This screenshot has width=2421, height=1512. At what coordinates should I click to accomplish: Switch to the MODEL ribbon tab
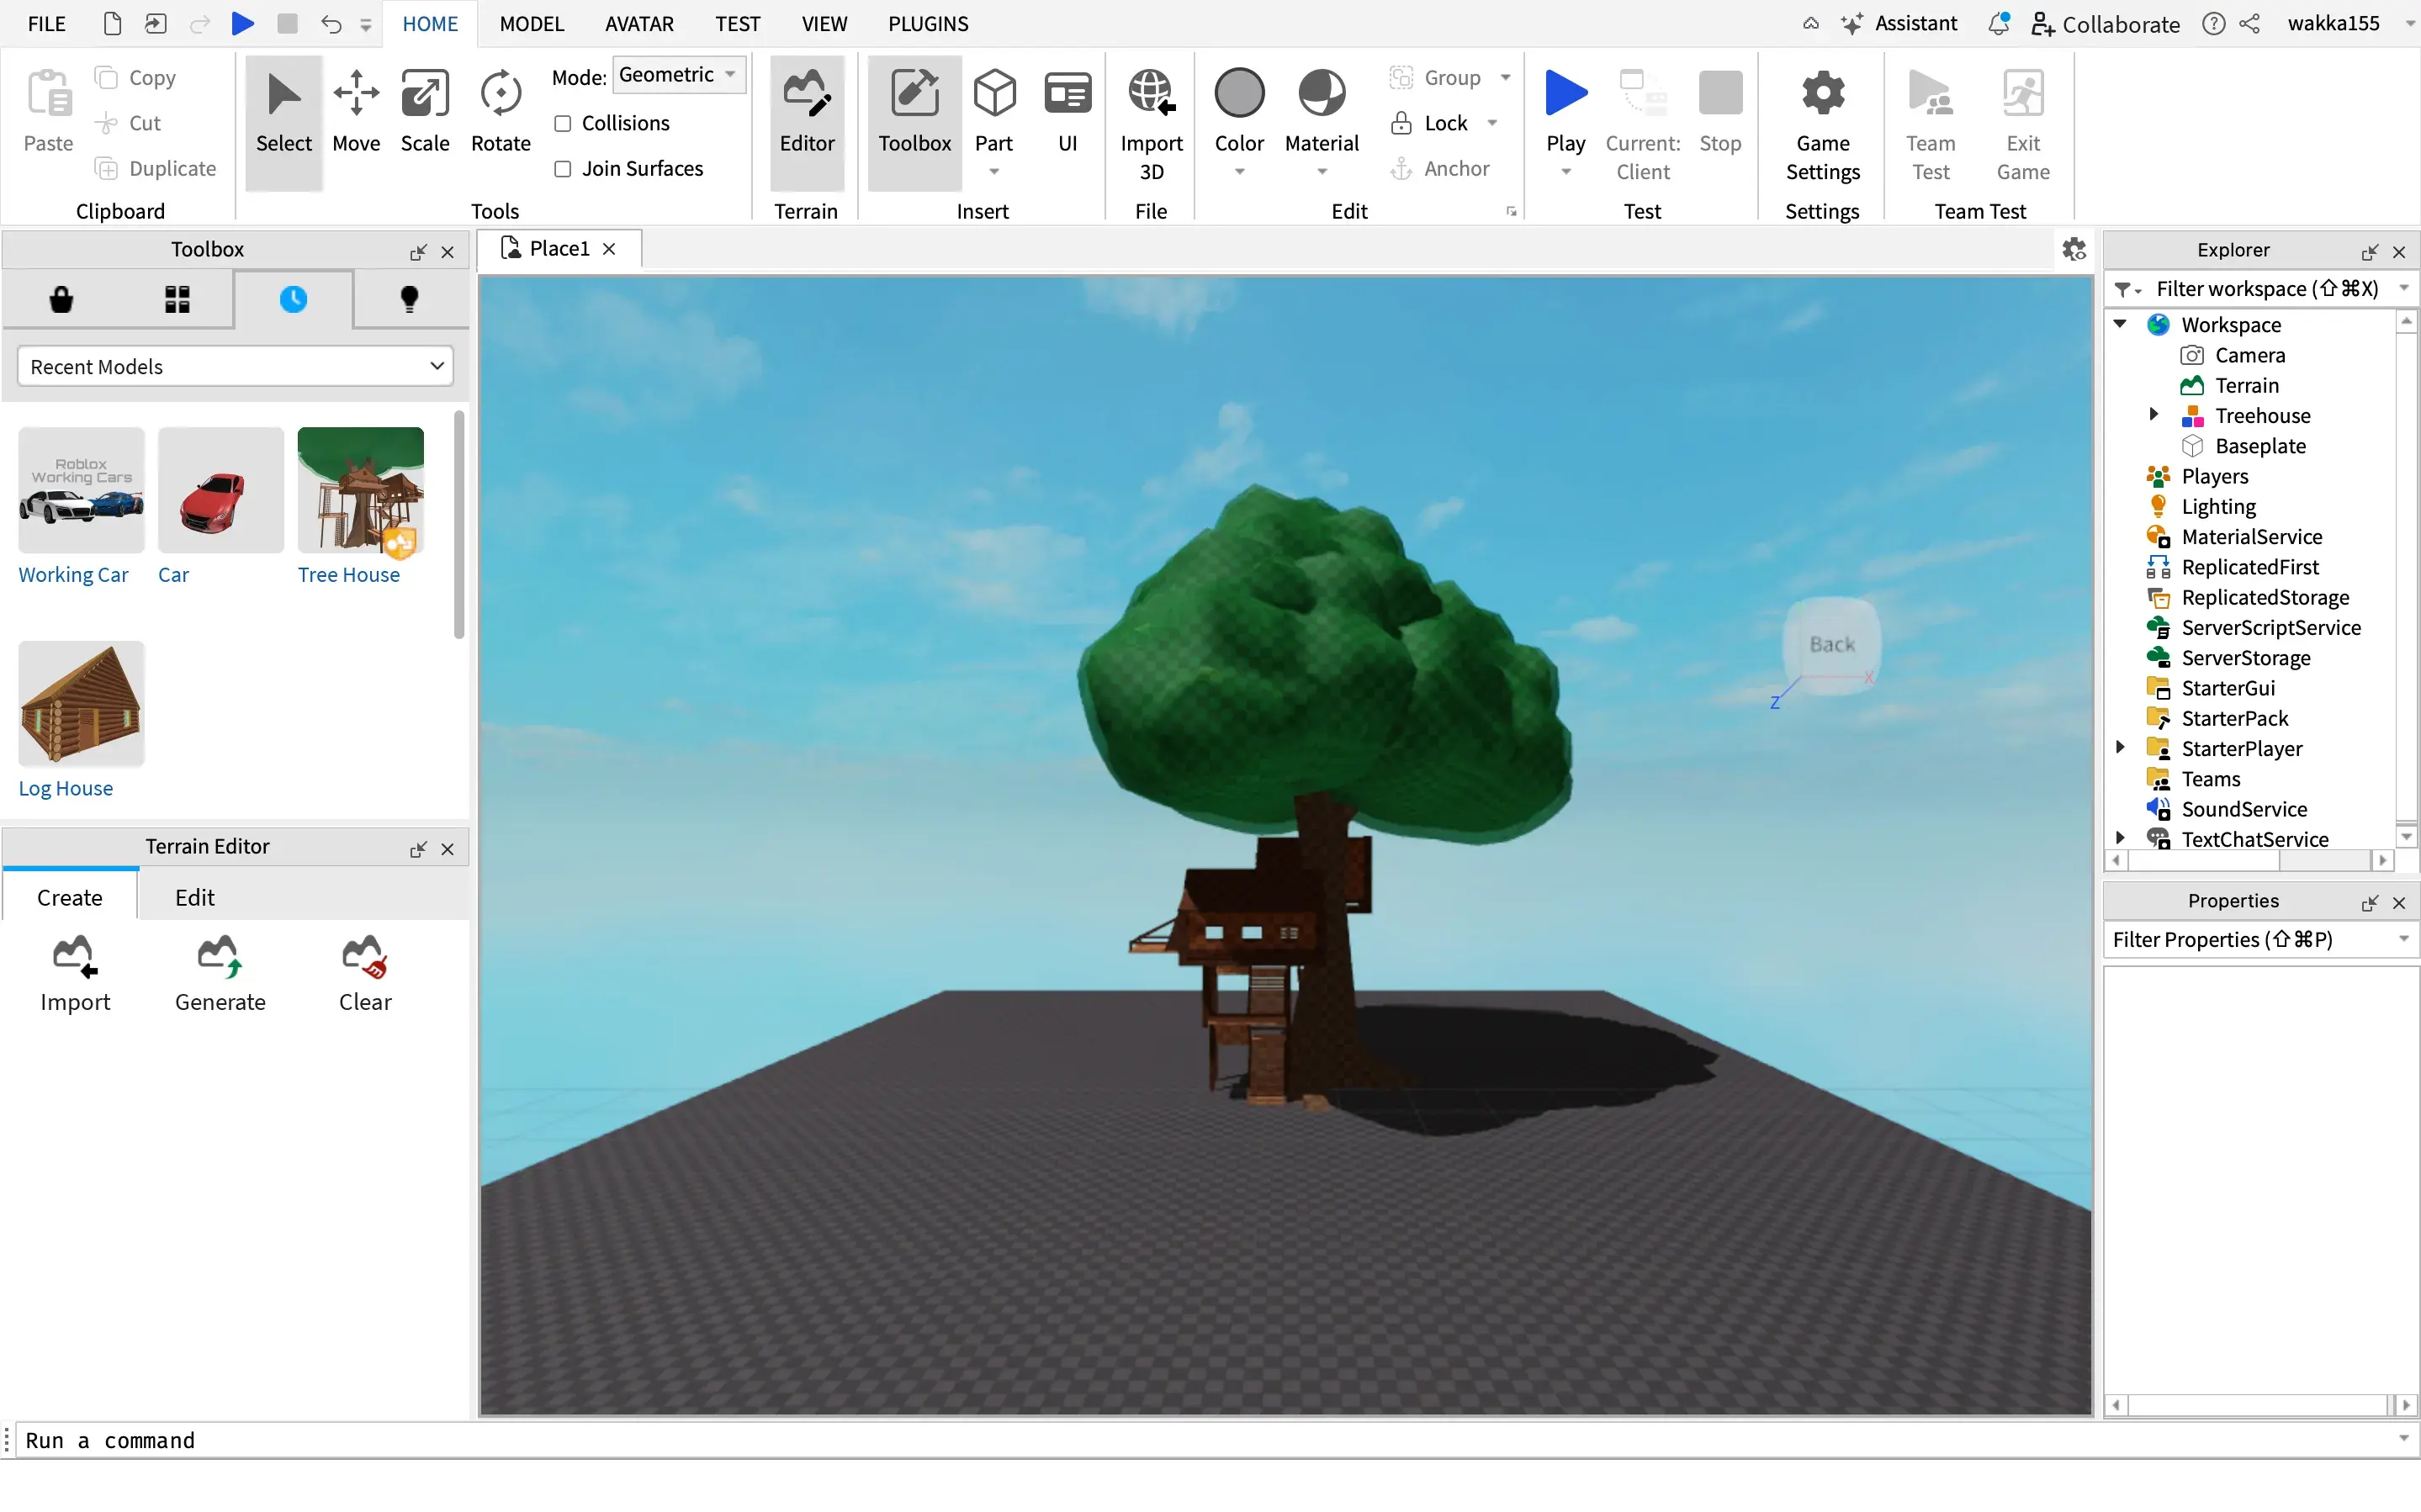click(532, 23)
